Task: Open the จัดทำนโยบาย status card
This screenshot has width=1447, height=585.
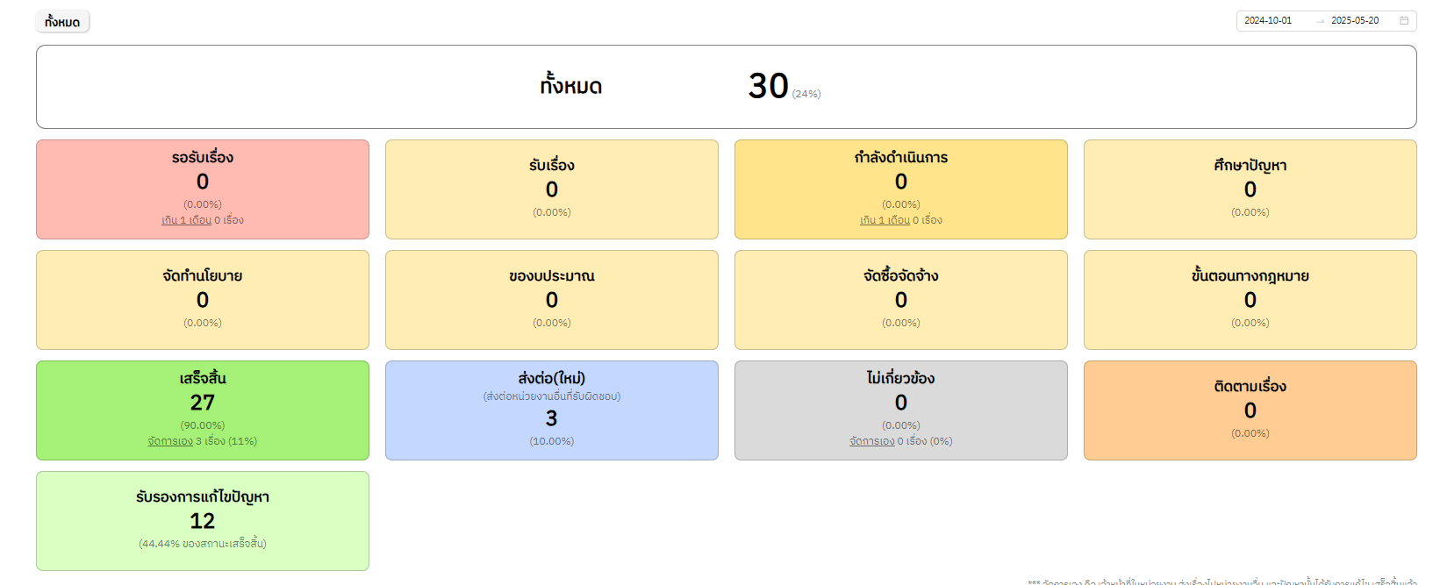Action: click(x=203, y=299)
